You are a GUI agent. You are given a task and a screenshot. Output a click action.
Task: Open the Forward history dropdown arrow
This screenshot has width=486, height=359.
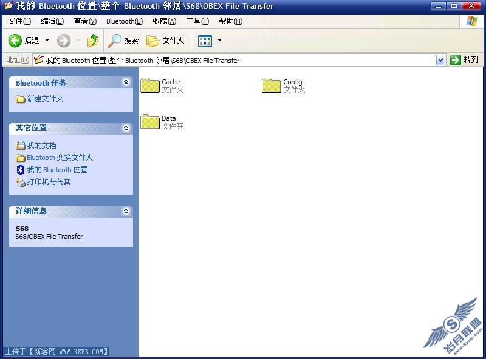coord(78,40)
